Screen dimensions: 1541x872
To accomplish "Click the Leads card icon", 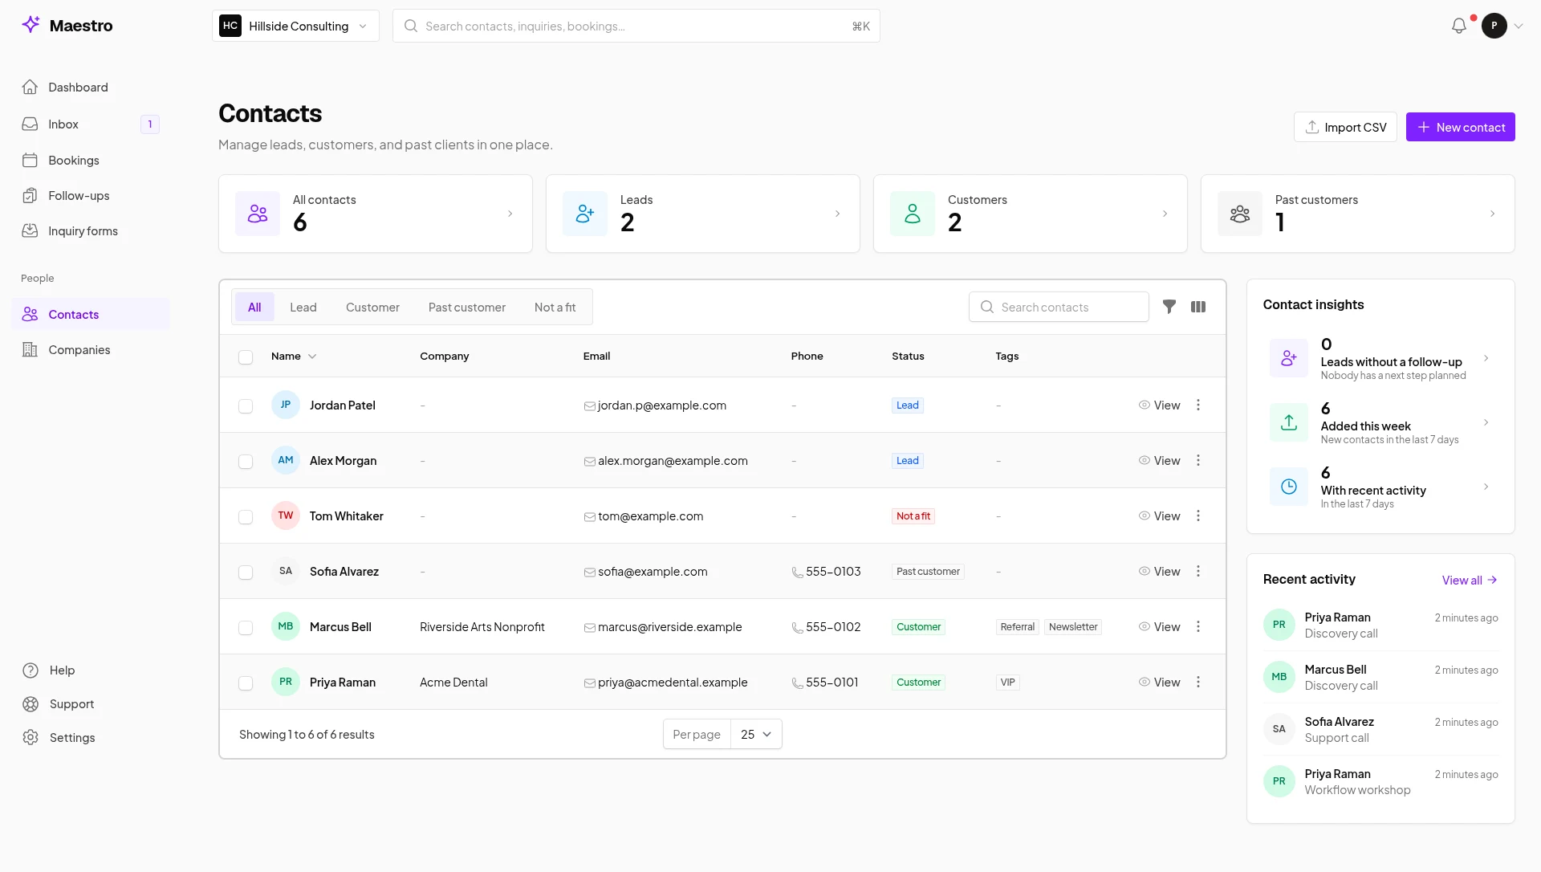I will click(x=585, y=214).
